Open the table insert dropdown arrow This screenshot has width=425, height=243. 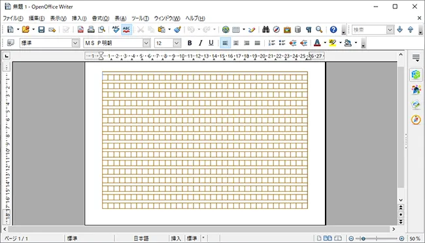[x=244, y=29]
